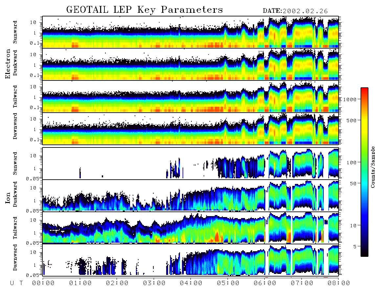Select the 02:00 time tick label
375x289 pixels.
click(117, 283)
